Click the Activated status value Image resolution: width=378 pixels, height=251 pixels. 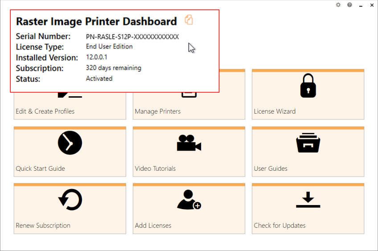coord(99,78)
